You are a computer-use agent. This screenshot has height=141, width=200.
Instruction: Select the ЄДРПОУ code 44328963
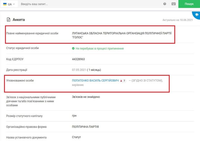(x=78, y=59)
